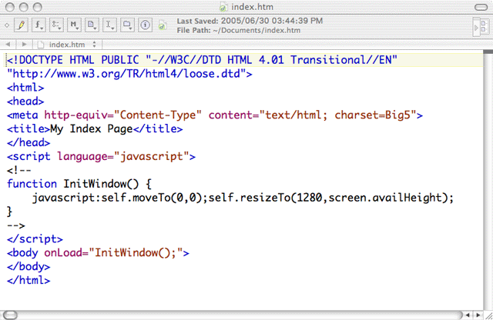Open the third toolbar popup beside function menu

56,25
